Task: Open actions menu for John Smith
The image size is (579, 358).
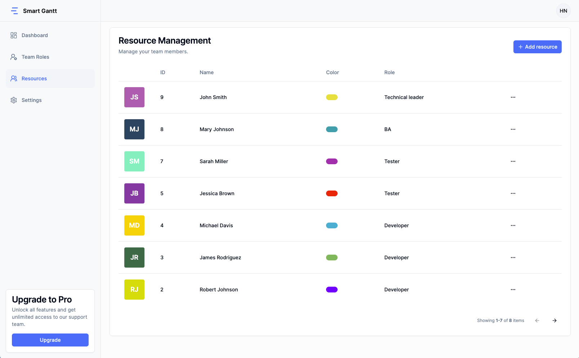Action: point(513,97)
